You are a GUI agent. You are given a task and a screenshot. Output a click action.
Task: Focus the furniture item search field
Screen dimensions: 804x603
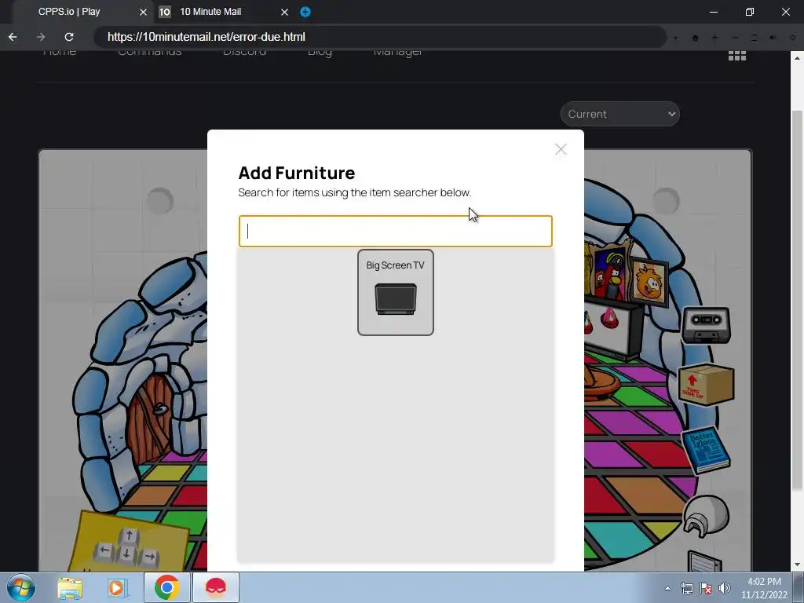coord(396,232)
